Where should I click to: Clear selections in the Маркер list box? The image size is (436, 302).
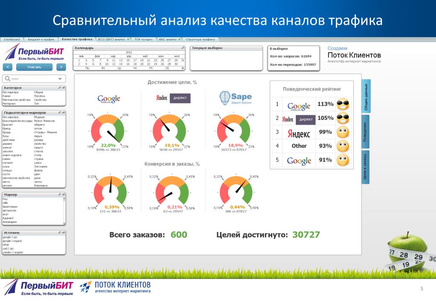[x=64, y=194]
